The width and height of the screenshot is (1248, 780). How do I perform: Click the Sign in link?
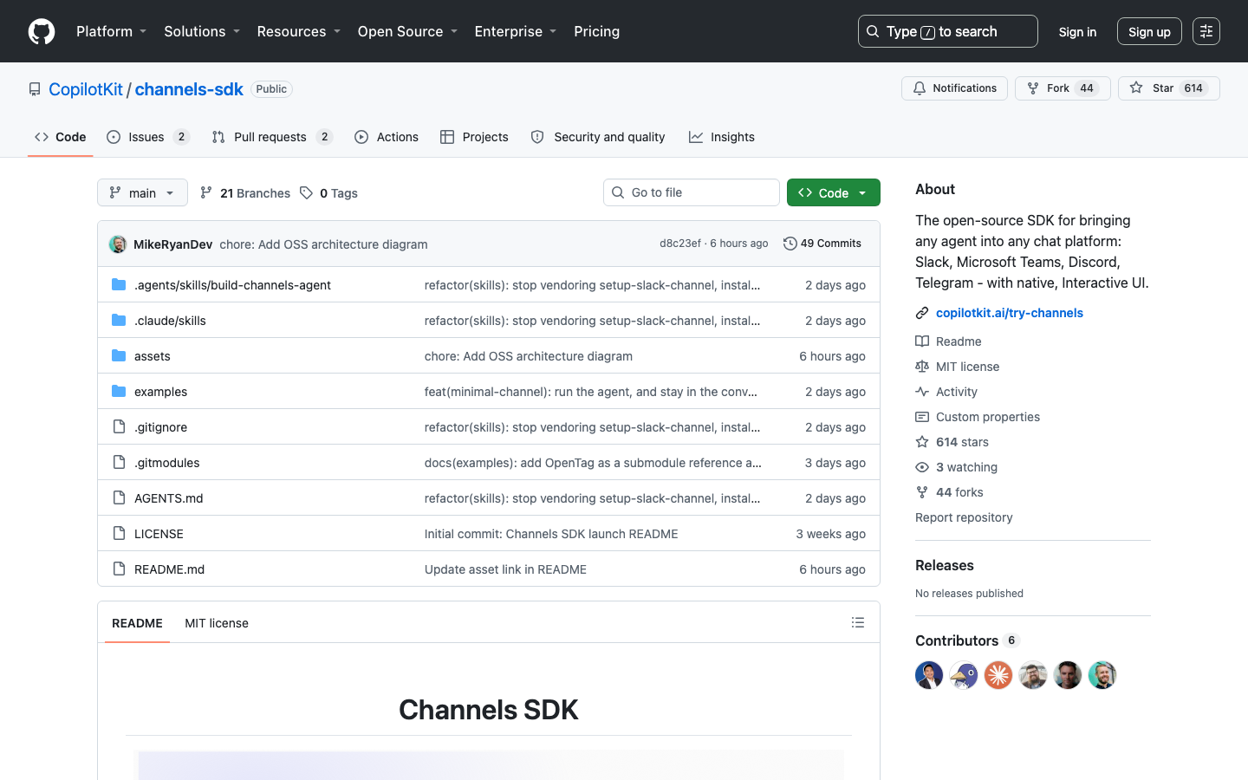(x=1077, y=31)
